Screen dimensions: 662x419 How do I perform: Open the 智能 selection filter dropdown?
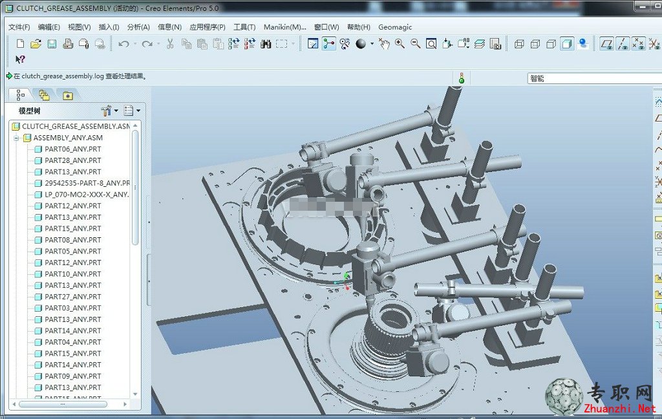click(595, 78)
